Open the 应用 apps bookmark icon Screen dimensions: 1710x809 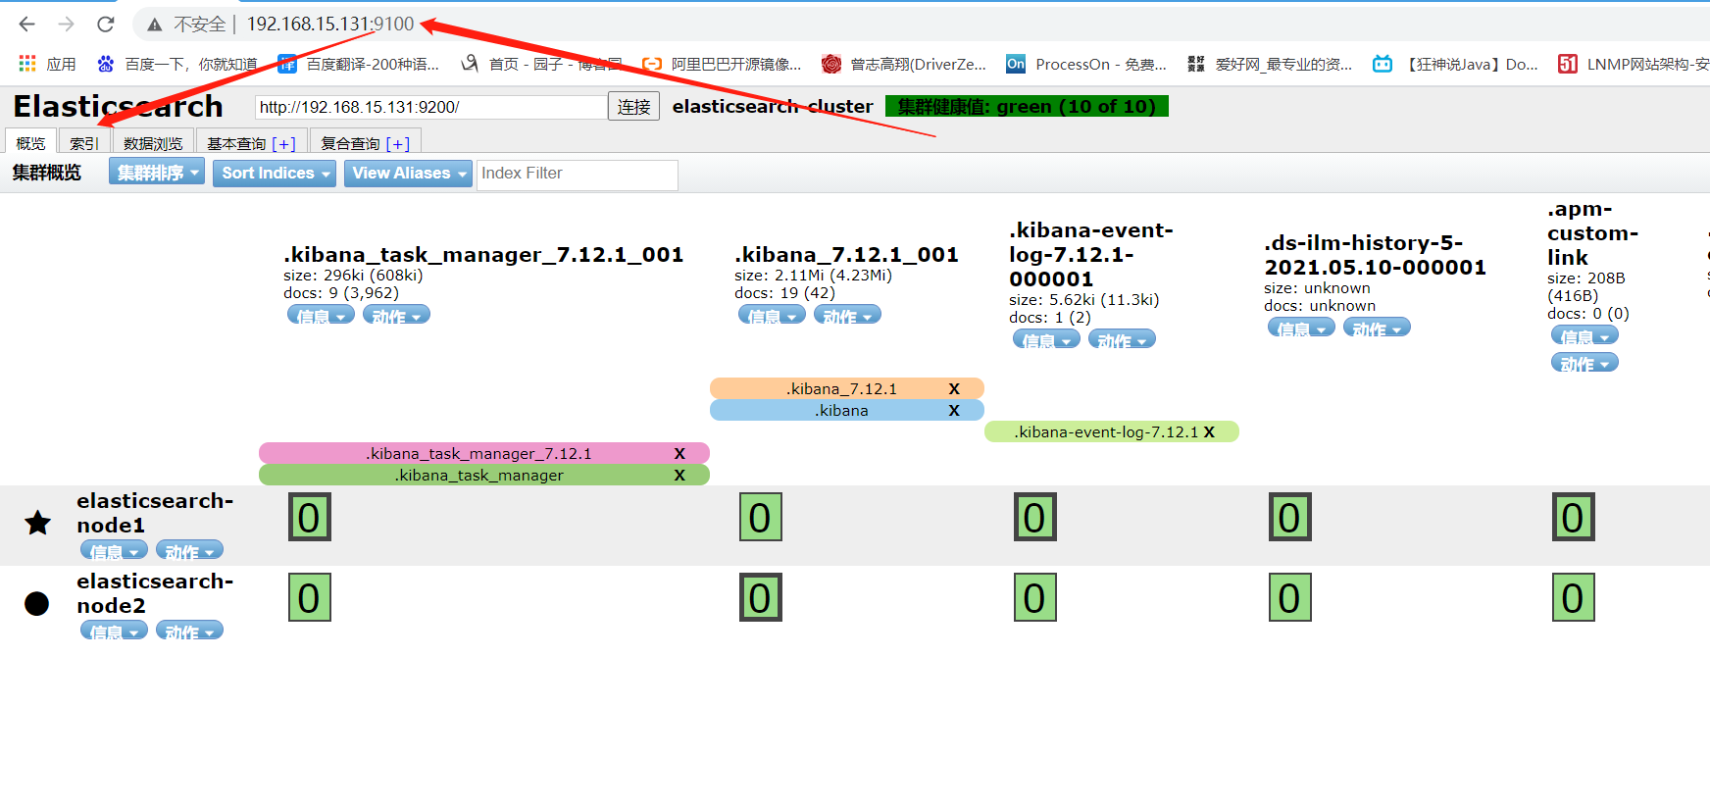pos(27,64)
